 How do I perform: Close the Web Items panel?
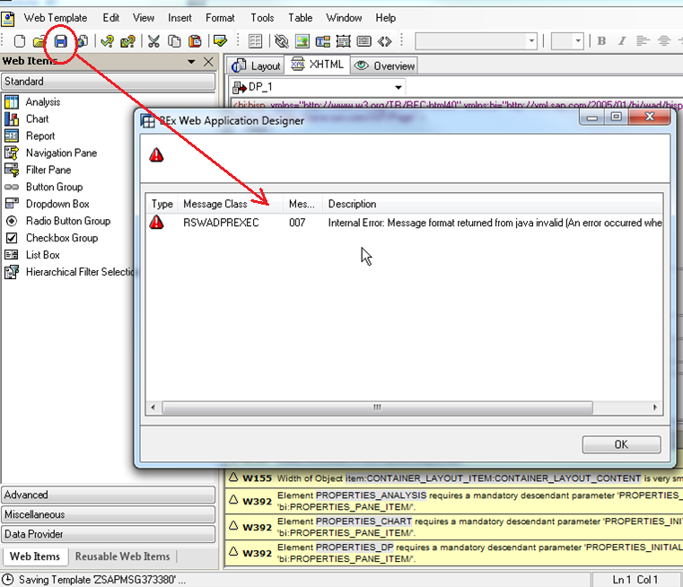(x=208, y=62)
